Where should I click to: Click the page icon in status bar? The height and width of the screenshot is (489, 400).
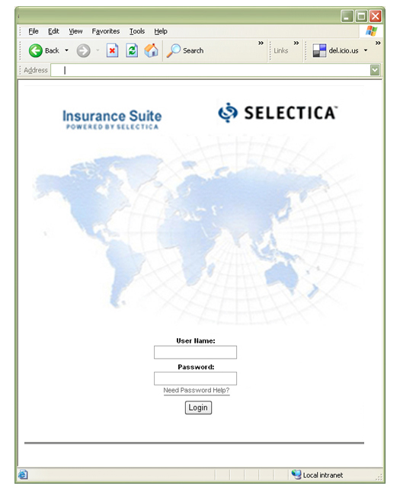[23, 475]
